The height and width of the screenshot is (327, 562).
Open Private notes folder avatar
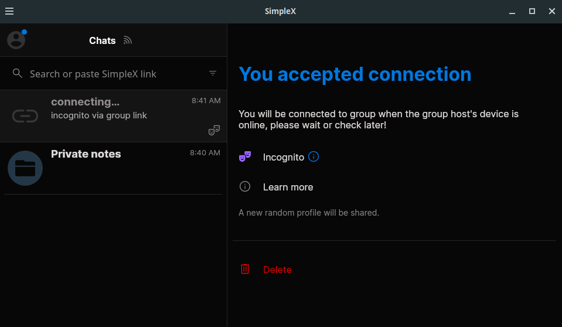coord(25,168)
